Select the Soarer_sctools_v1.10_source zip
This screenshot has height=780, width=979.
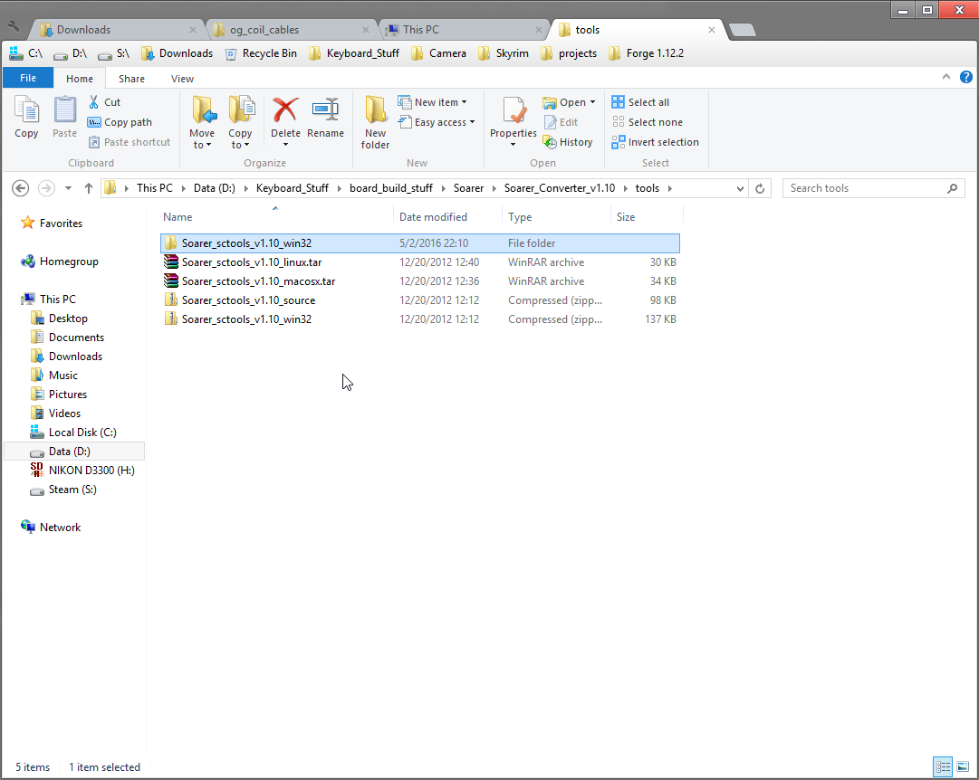point(420,300)
